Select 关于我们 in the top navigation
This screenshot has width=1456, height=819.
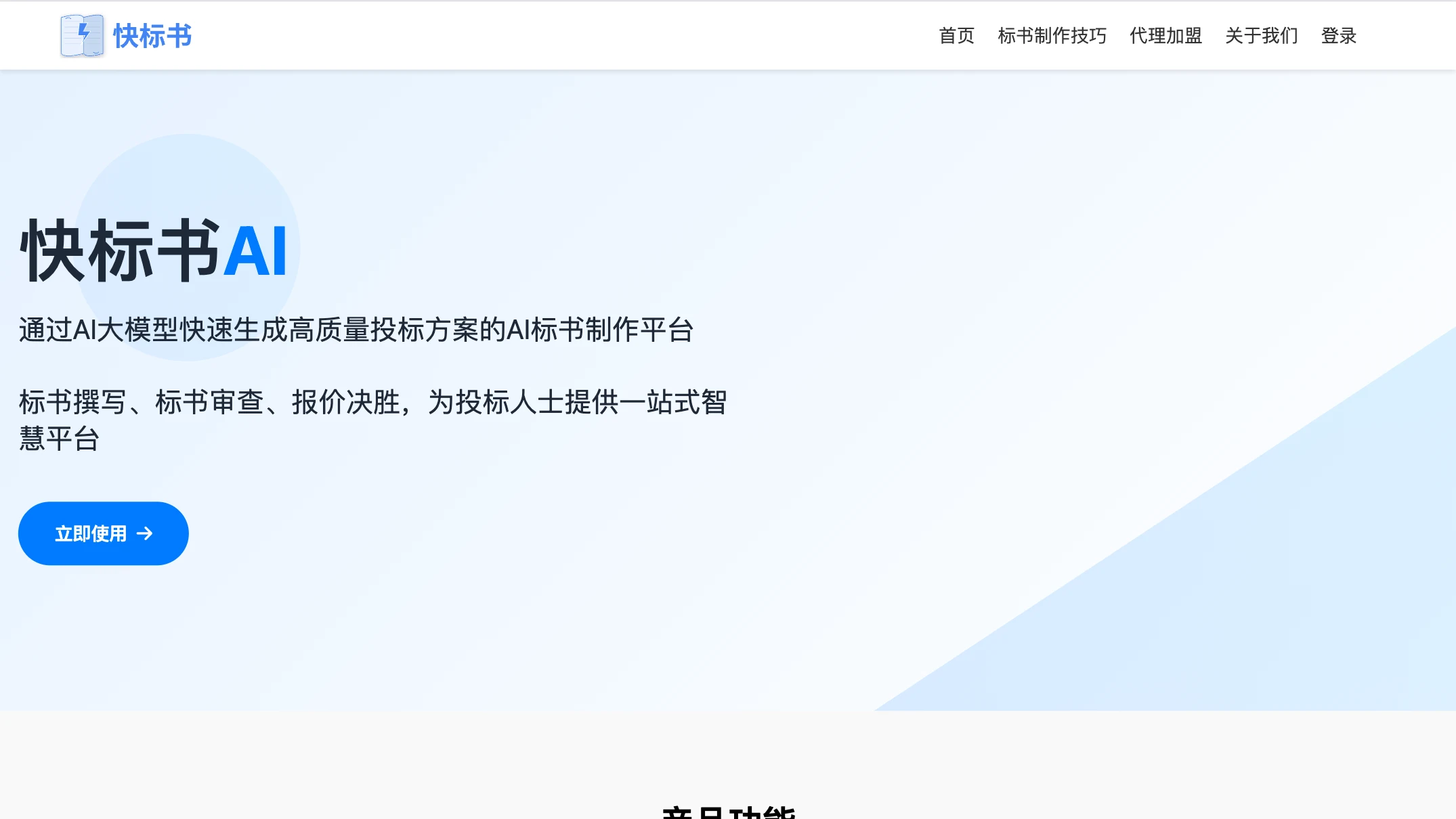[1261, 36]
